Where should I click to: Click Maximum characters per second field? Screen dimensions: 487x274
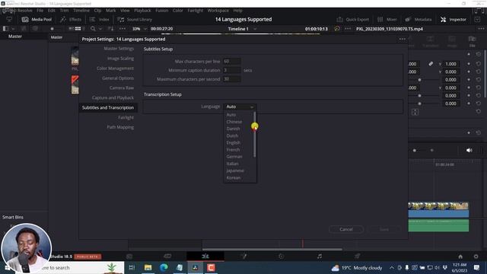(x=231, y=79)
